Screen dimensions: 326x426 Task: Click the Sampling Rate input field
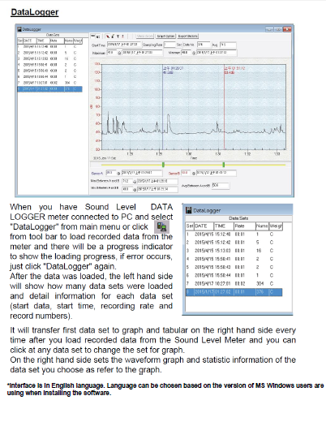point(169,45)
